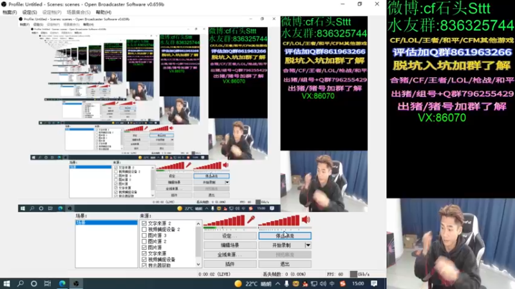Show hidden system tray icons chevron
Viewport: 515px width, 289px height.
coord(278,284)
